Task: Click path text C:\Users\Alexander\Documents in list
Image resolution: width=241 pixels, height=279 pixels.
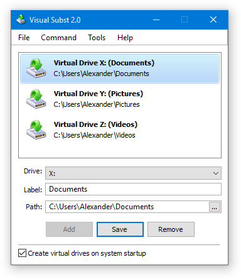Action: (101, 74)
